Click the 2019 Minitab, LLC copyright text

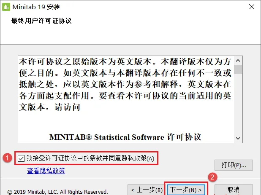(57, 192)
